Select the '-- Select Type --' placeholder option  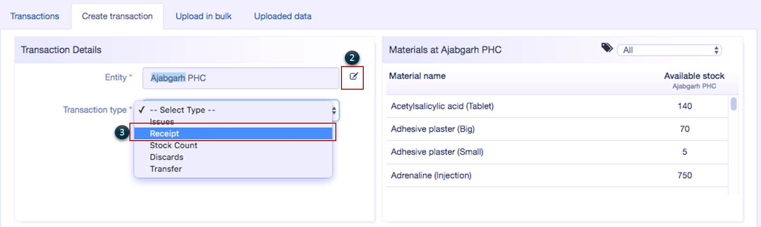182,110
